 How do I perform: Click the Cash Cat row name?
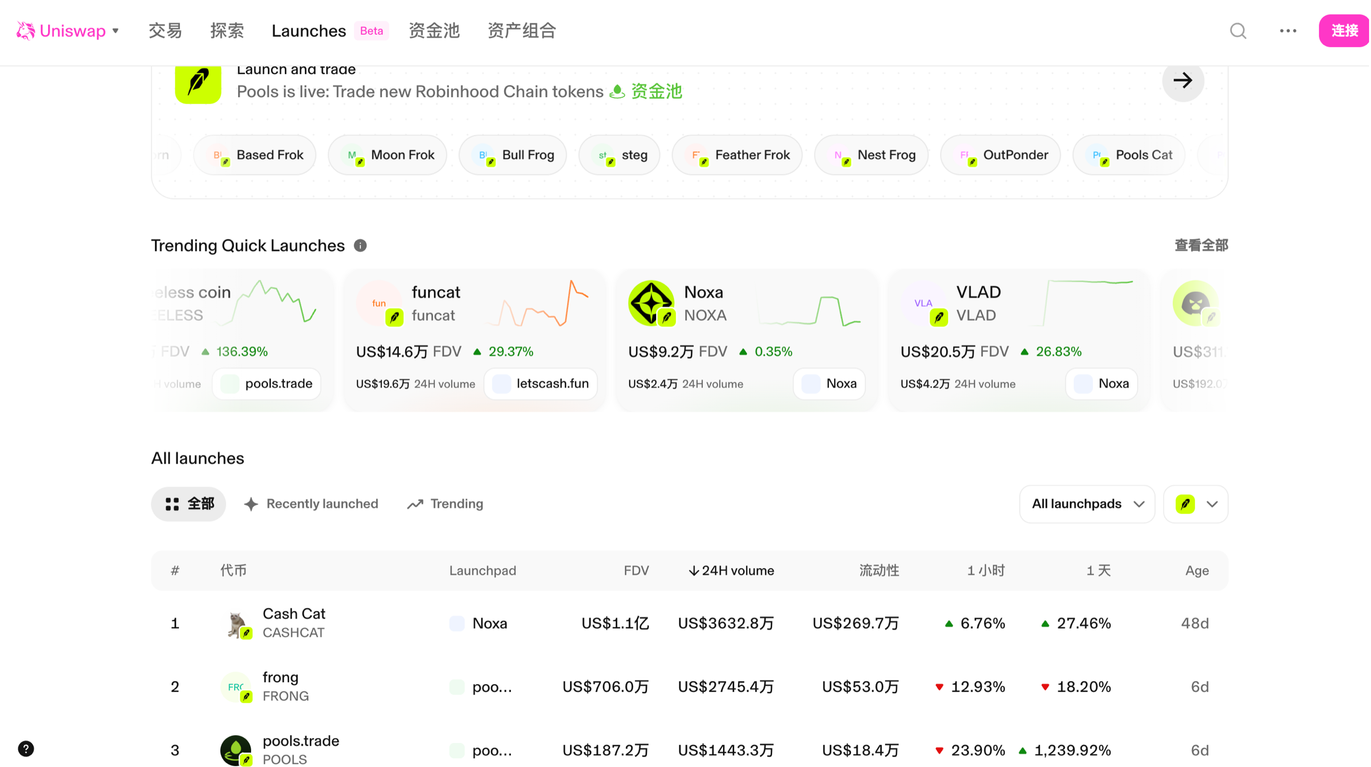(295, 614)
